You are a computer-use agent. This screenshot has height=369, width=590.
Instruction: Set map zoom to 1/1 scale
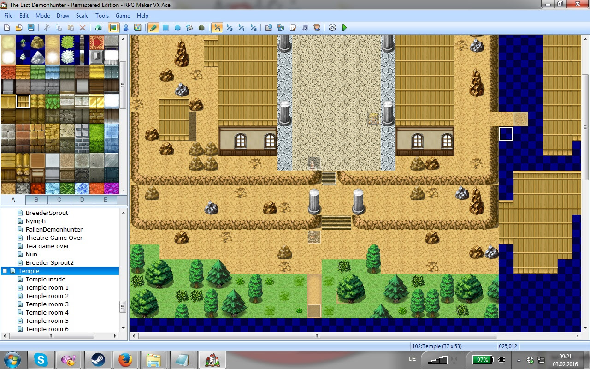pos(217,28)
